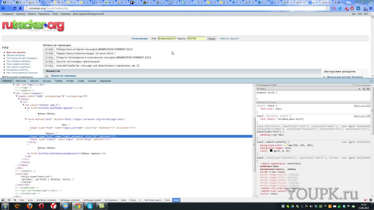Expand the Computed Style section

258,85
